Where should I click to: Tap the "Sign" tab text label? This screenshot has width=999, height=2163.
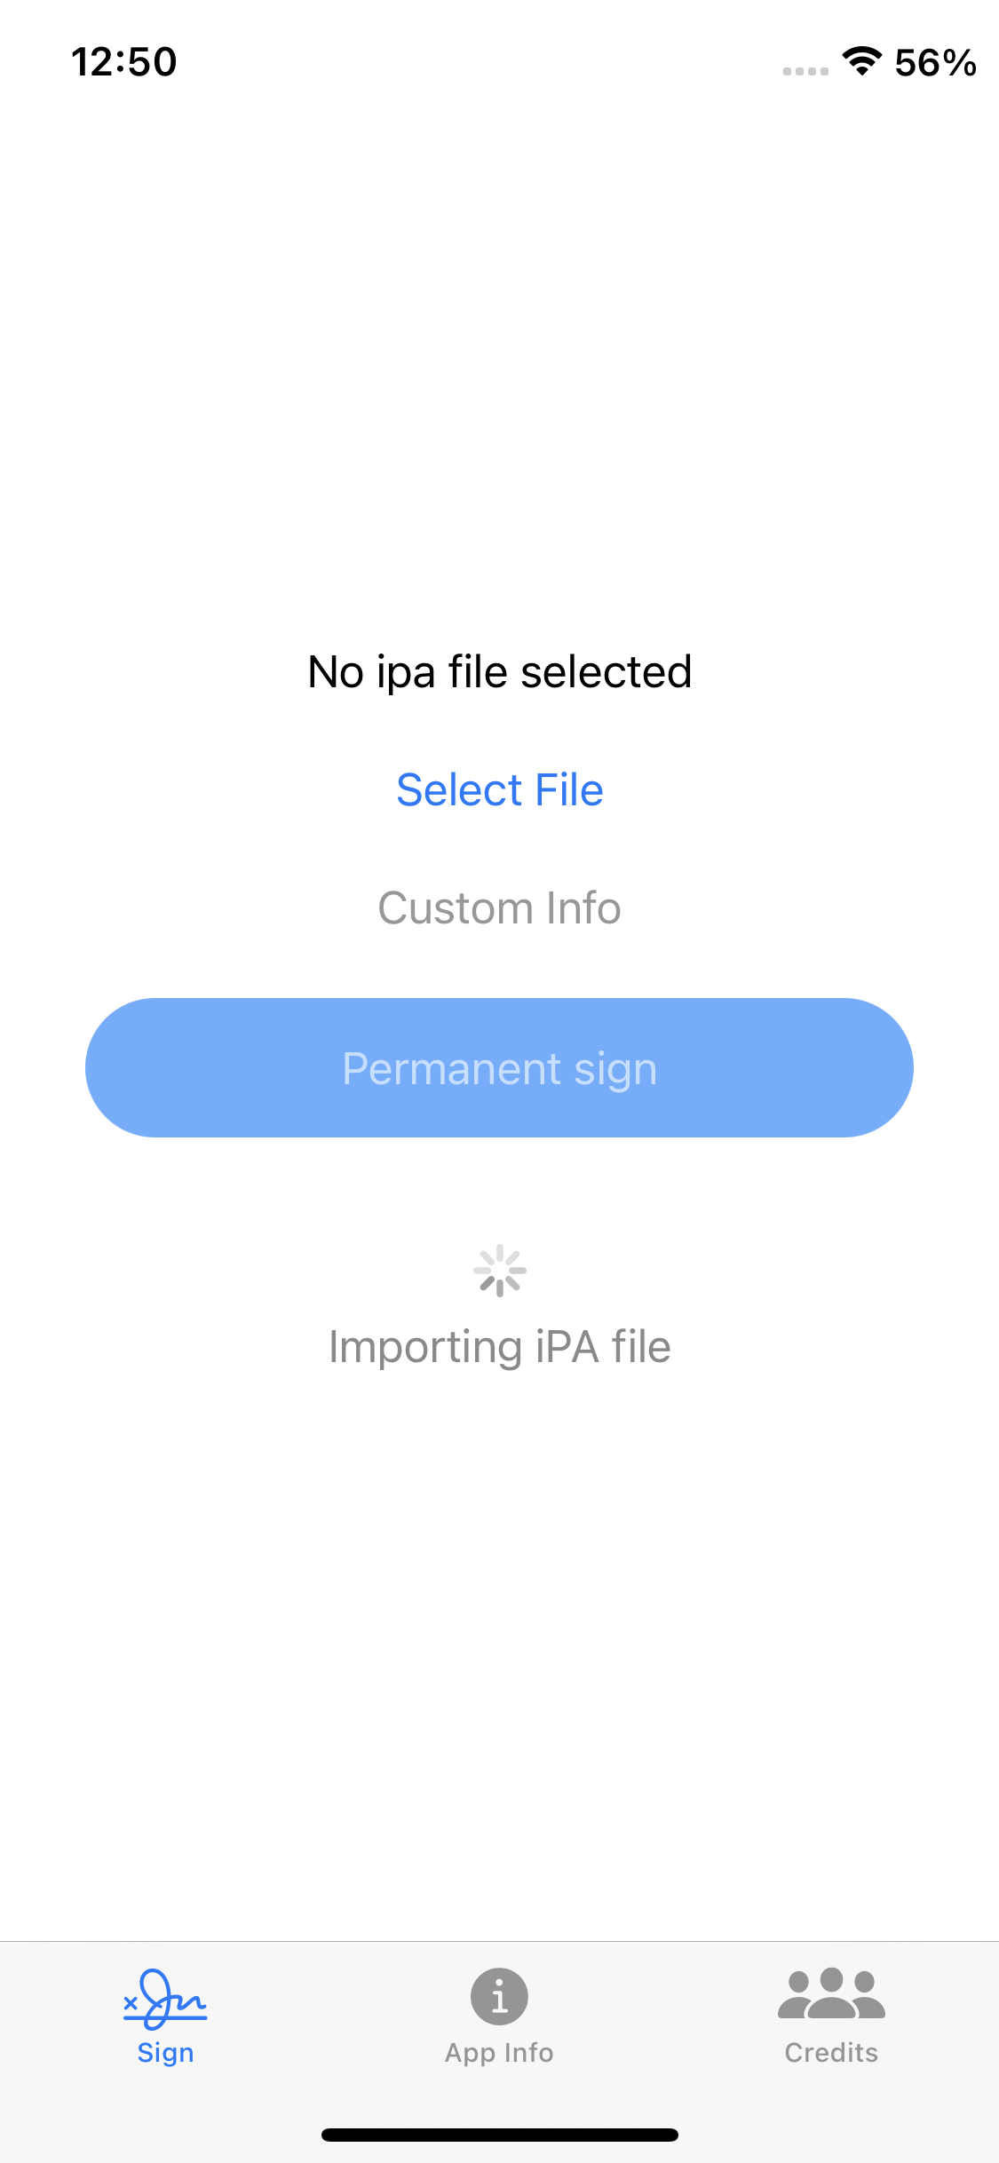[x=165, y=2053]
